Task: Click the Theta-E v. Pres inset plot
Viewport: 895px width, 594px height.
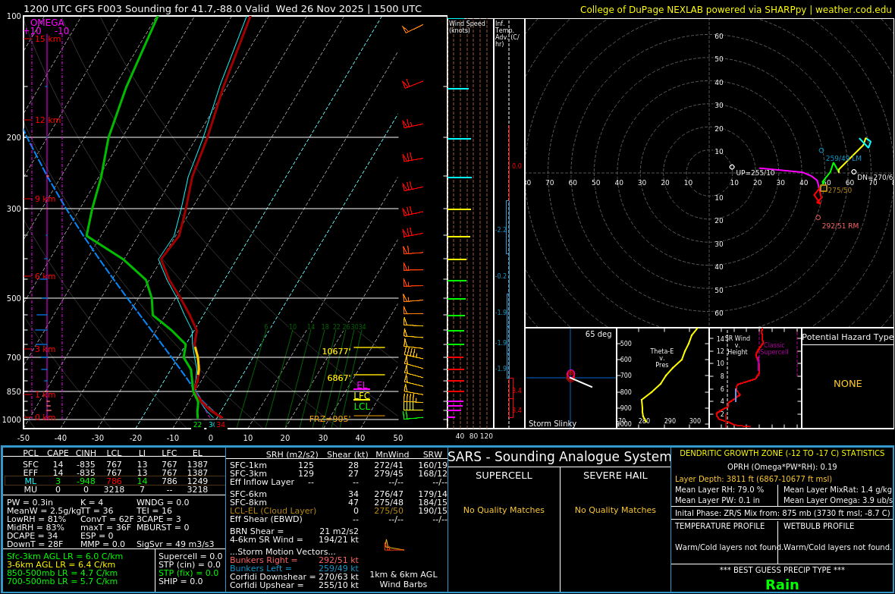Action: pyautogui.click(x=663, y=378)
